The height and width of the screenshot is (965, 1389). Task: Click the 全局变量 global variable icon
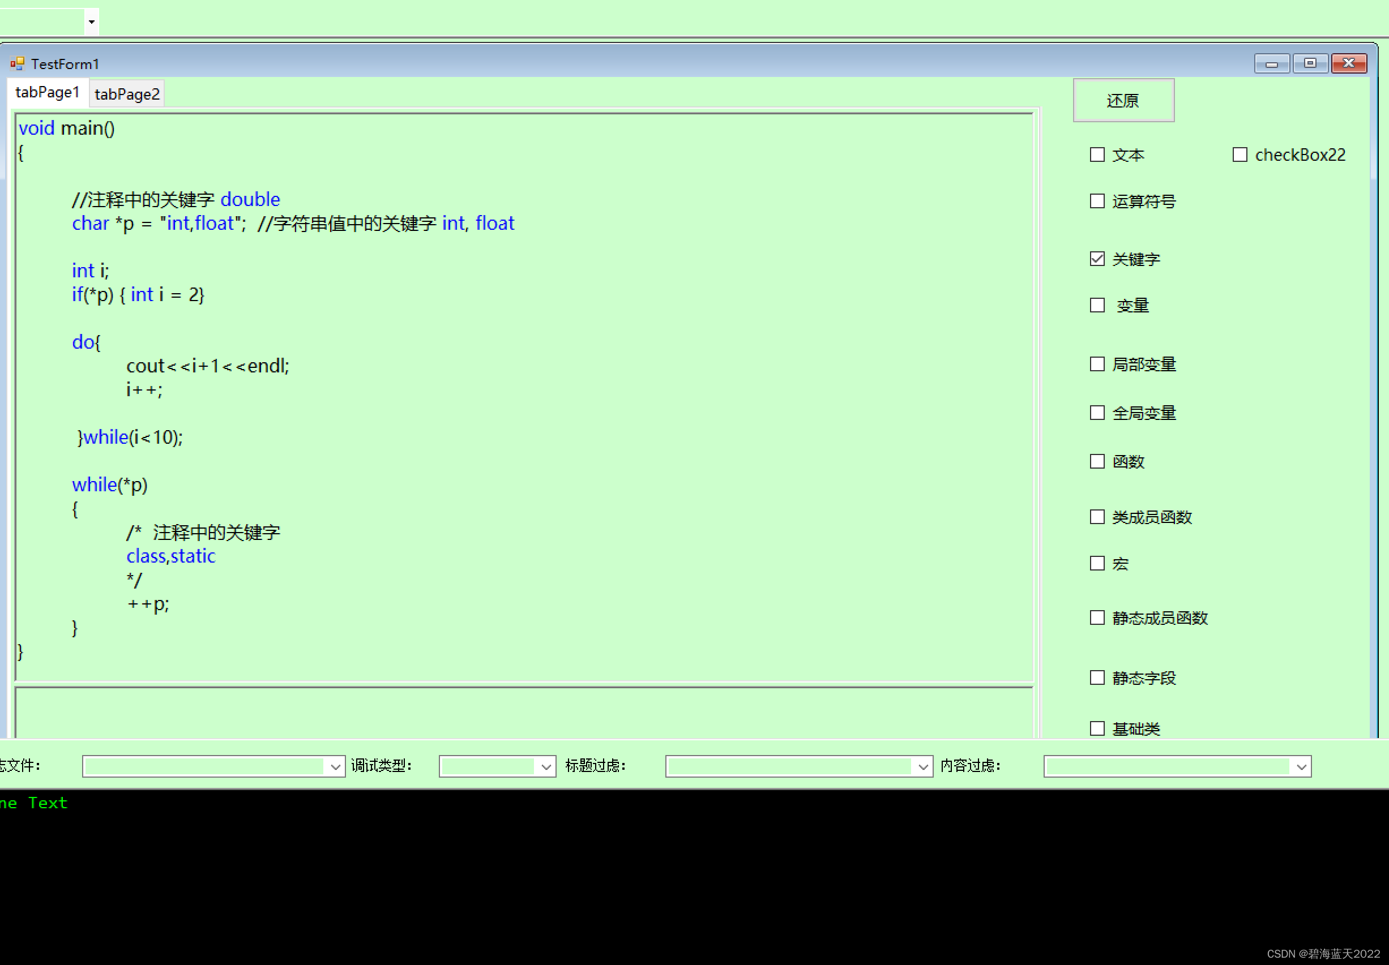pos(1097,413)
